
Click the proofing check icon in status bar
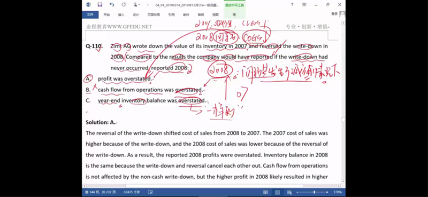point(150,192)
